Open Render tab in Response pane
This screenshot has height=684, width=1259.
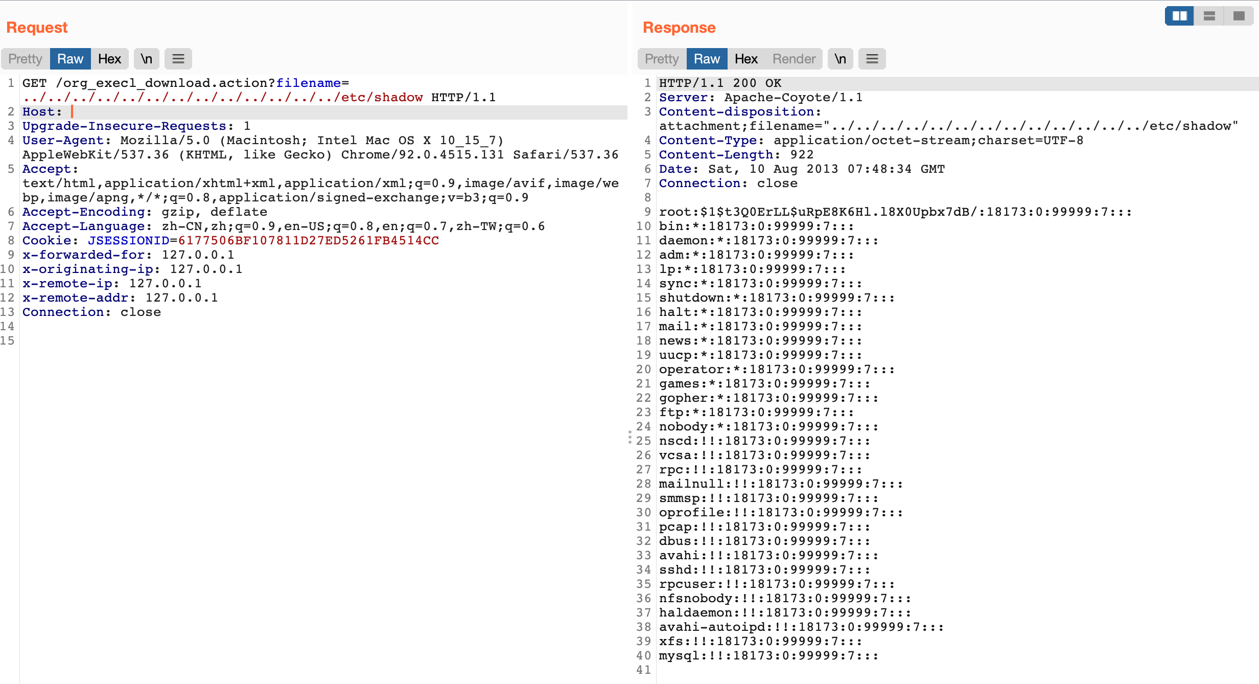pyautogui.click(x=794, y=59)
